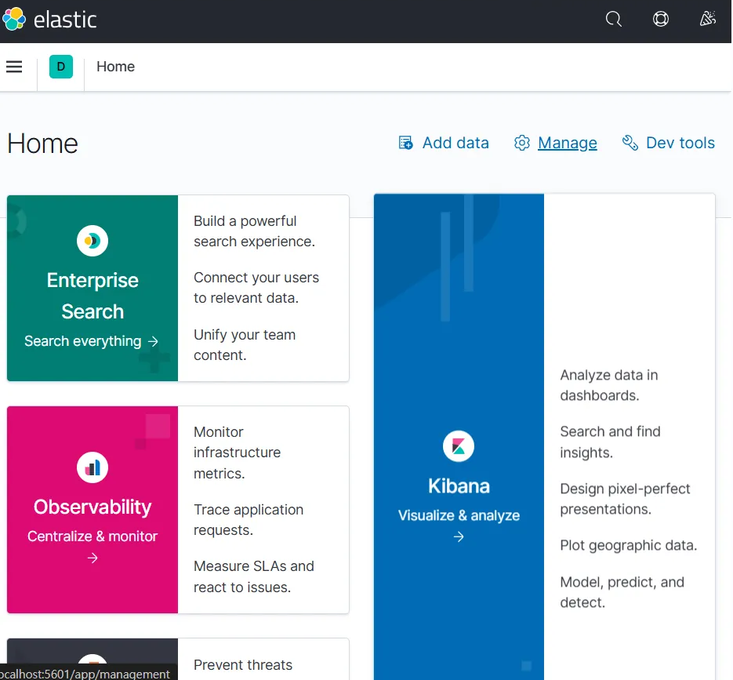
Task: Open the global search magnifier icon
Action: [x=613, y=19]
